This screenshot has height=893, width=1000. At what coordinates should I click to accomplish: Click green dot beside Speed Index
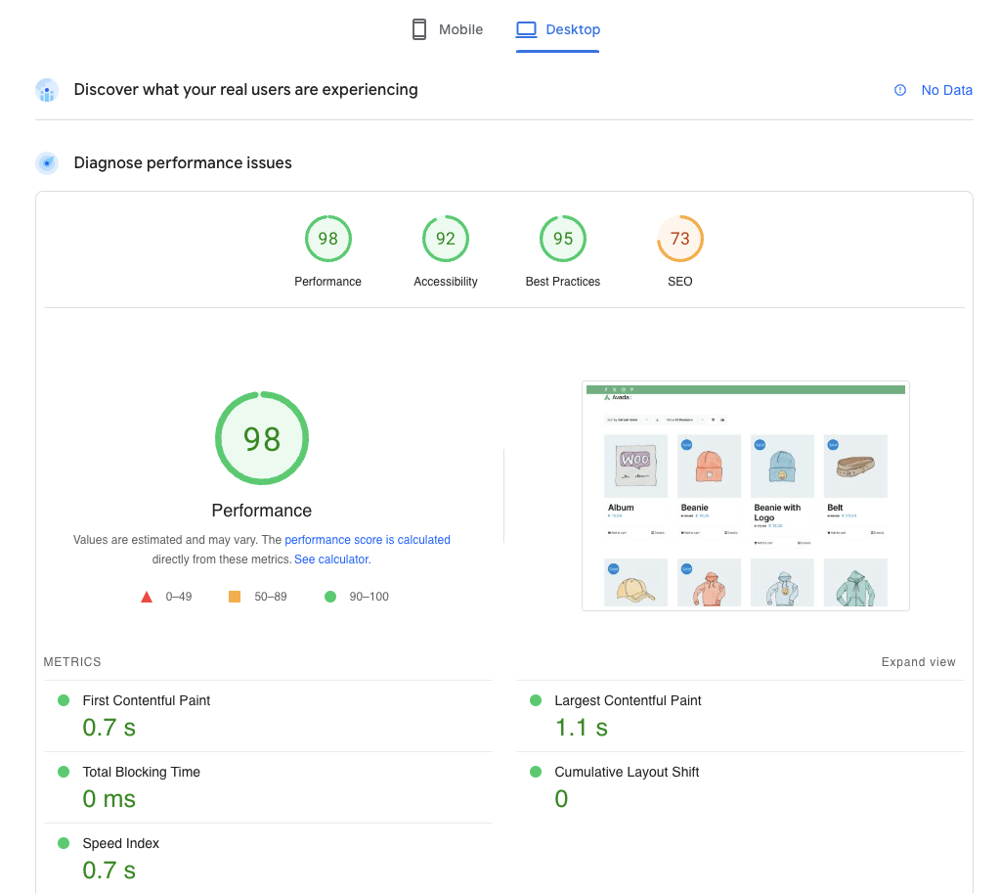tap(64, 843)
